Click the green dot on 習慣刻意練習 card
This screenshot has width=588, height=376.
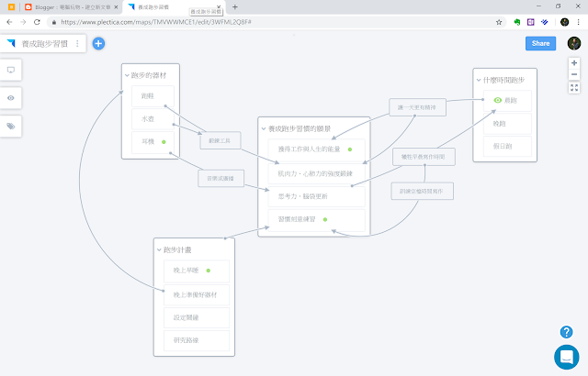click(x=325, y=219)
